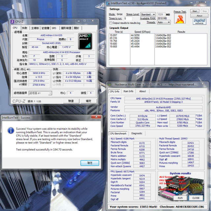
Task: Open Ram Info tab in Nuclearus
Action: coord(128,91)
